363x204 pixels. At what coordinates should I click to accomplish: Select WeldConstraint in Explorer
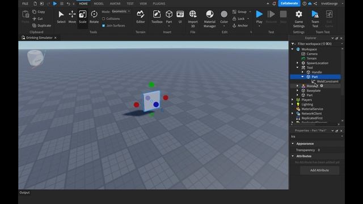[x=327, y=82]
